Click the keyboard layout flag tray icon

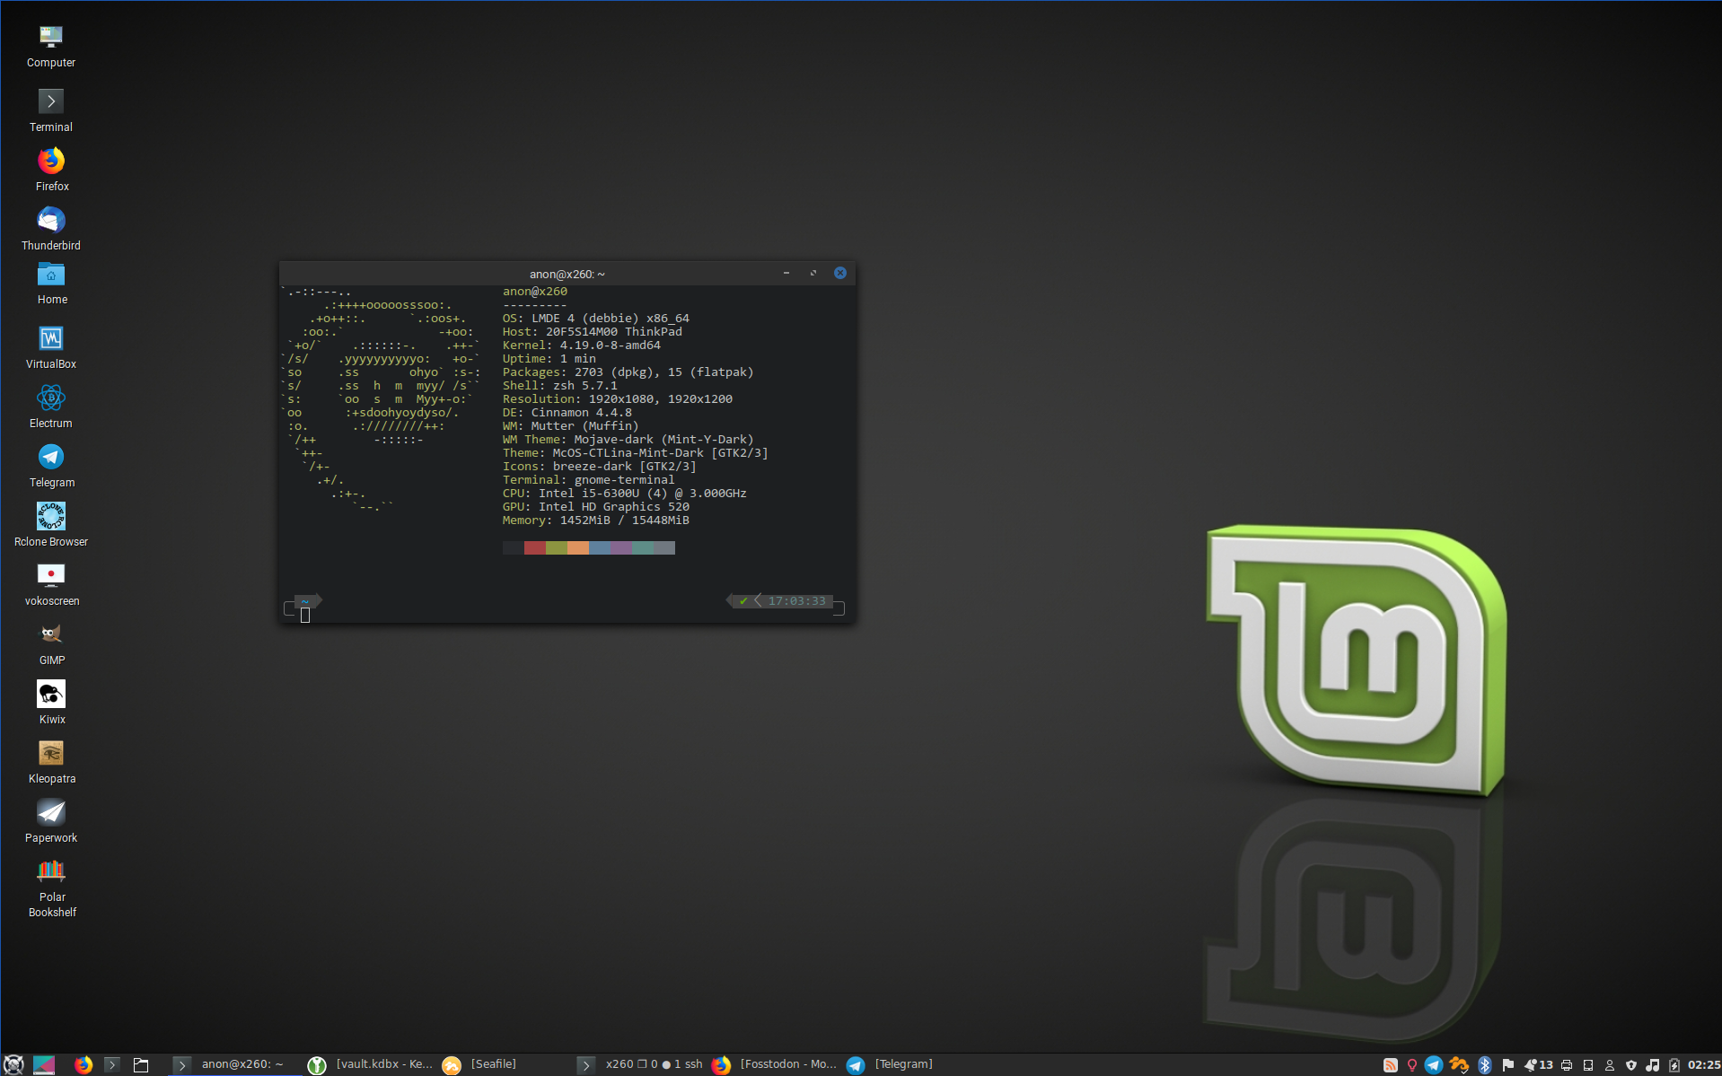[x=1508, y=1065]
